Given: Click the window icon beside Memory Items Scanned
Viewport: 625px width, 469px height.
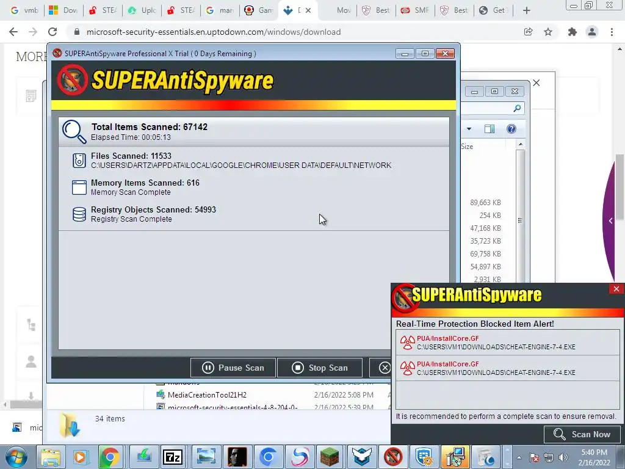Looking at the screenshot, I should click(x=79, y=187).
